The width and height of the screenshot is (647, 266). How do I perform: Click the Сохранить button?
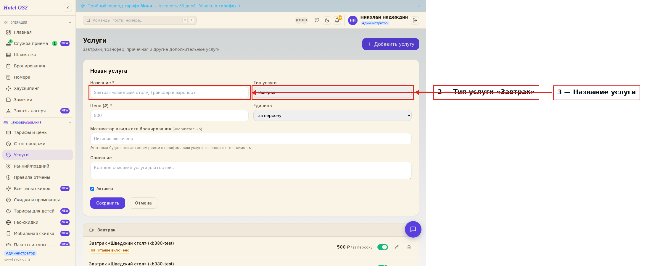click(x=108, y=203)
